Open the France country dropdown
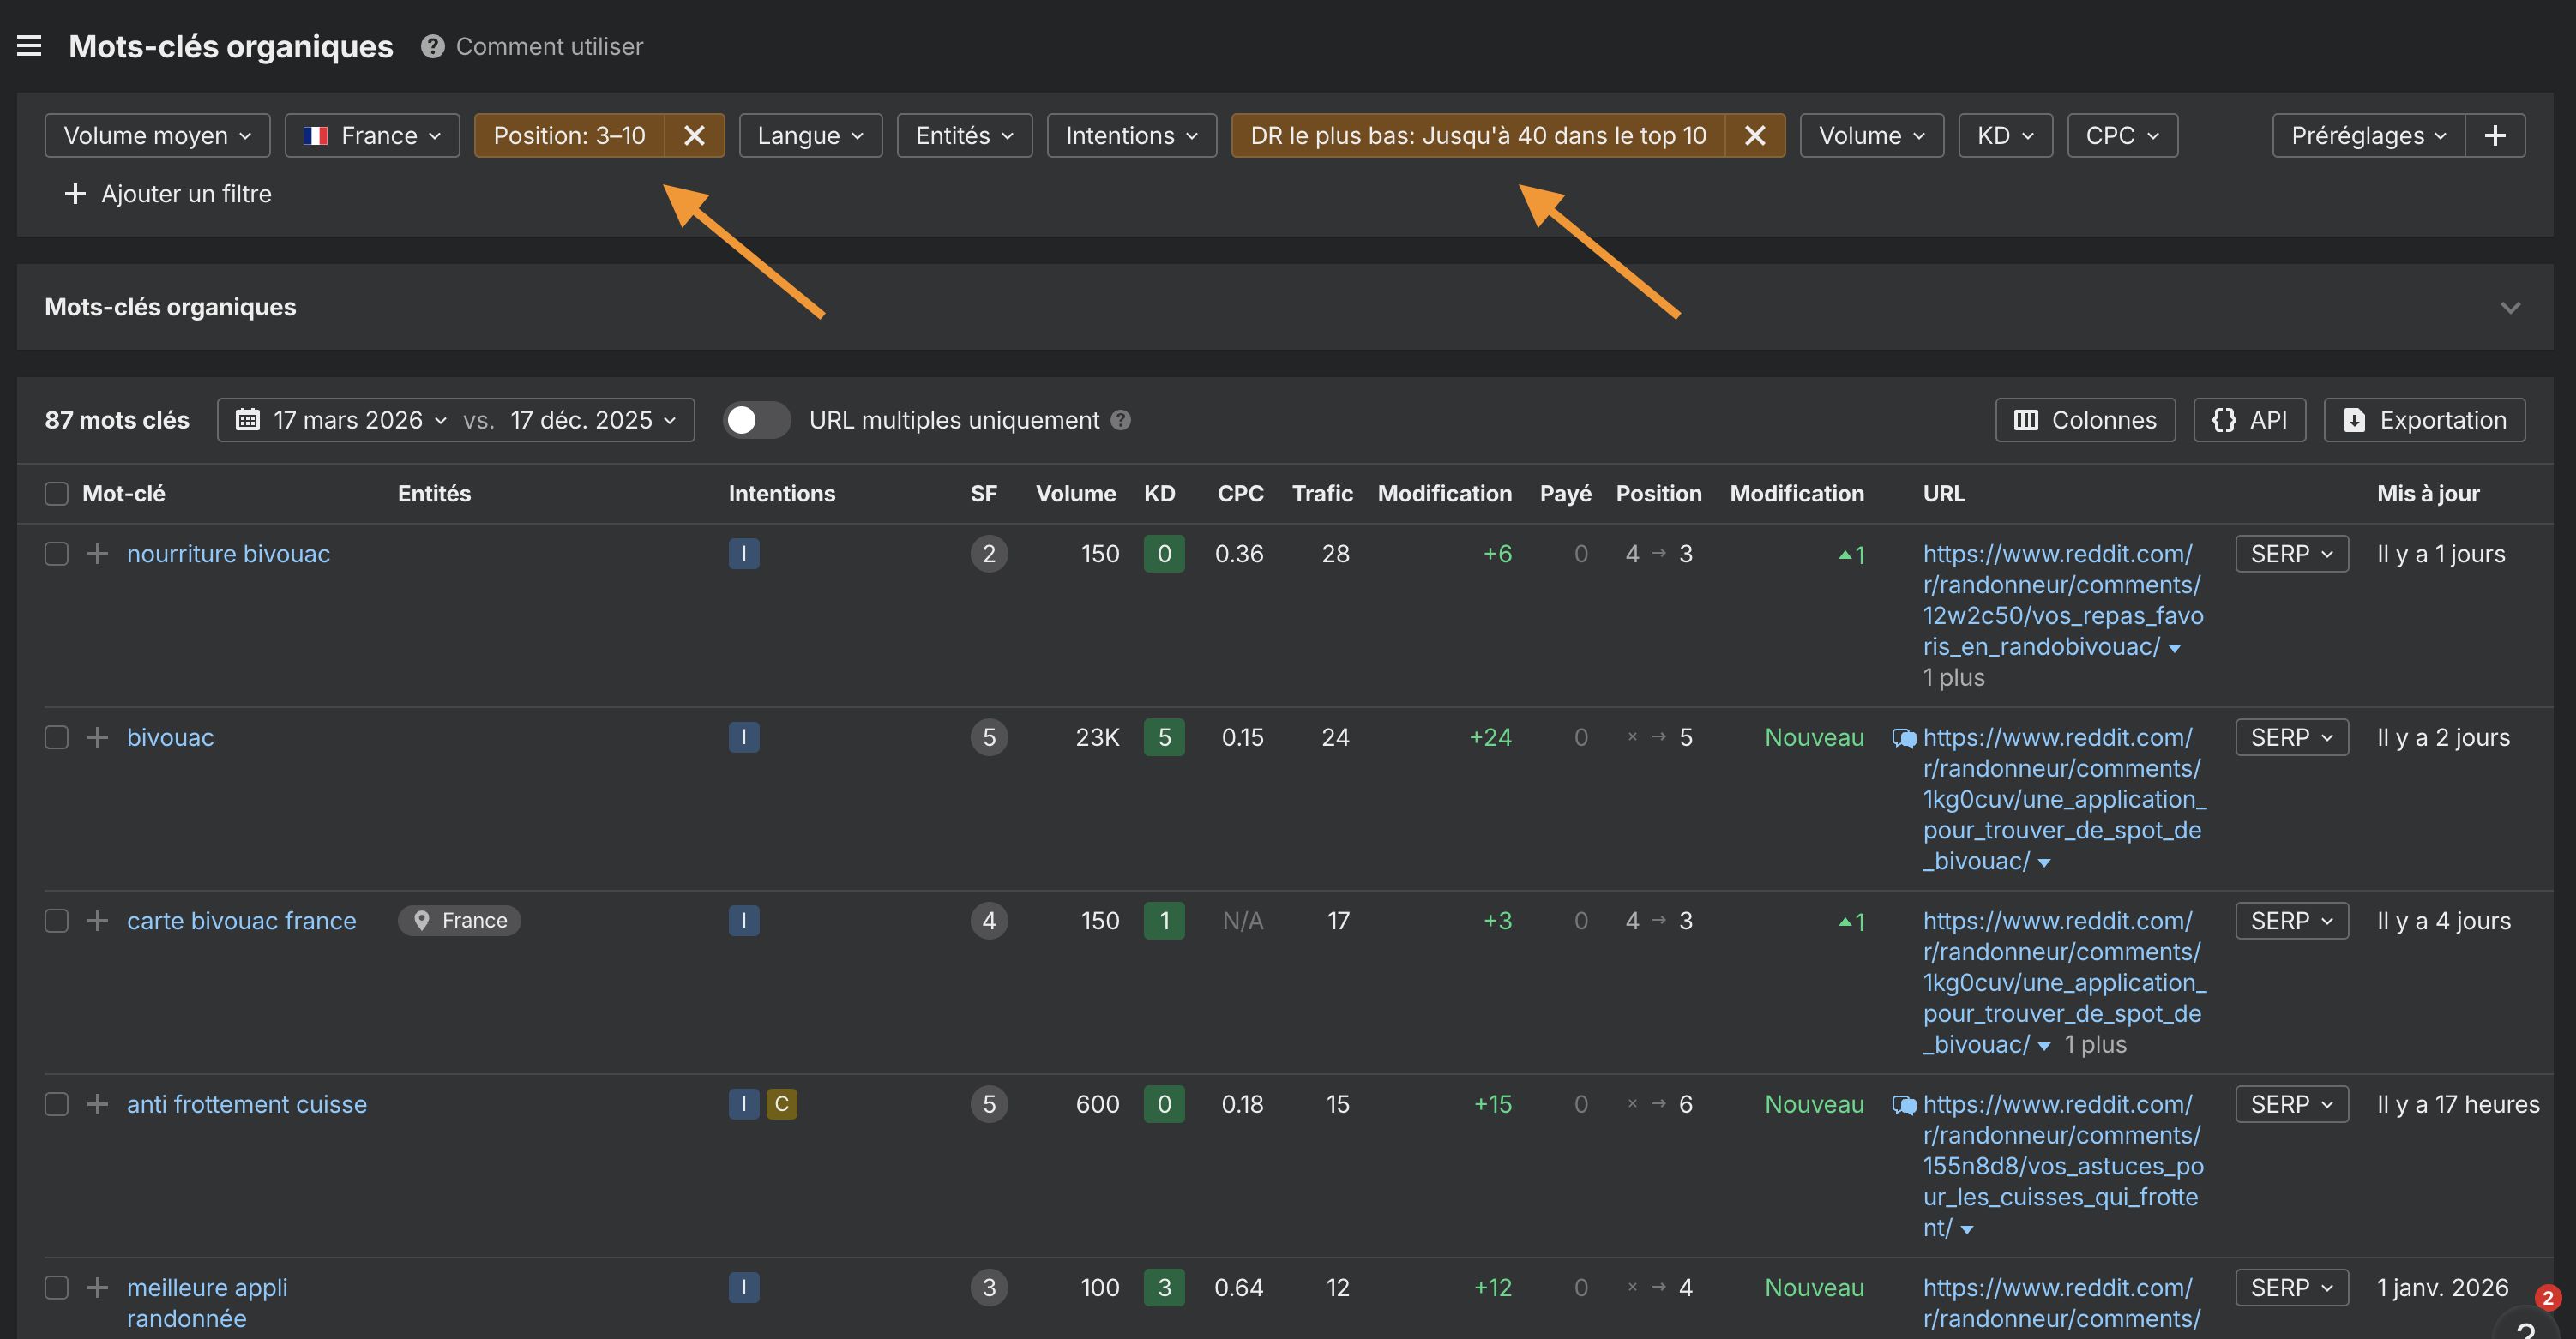 point(372,135)
